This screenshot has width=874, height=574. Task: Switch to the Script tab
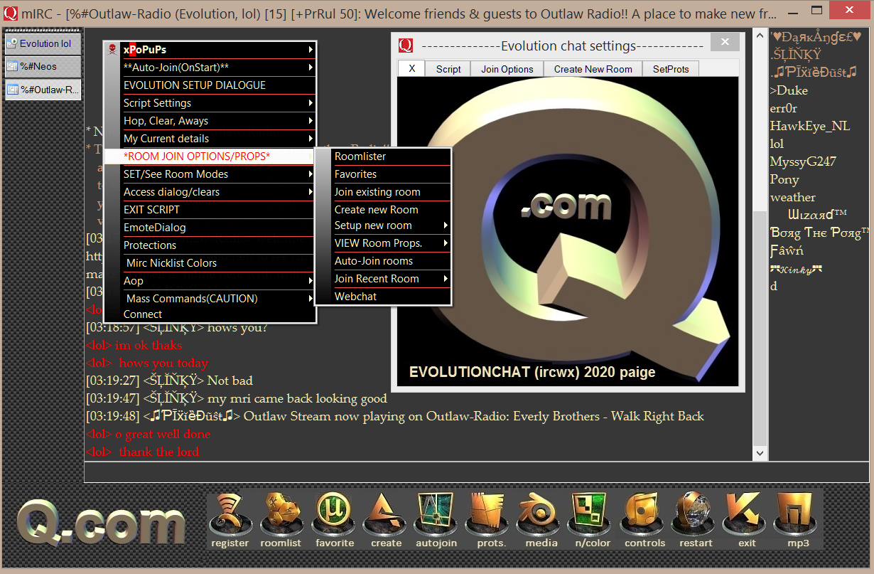pos(448,69)
